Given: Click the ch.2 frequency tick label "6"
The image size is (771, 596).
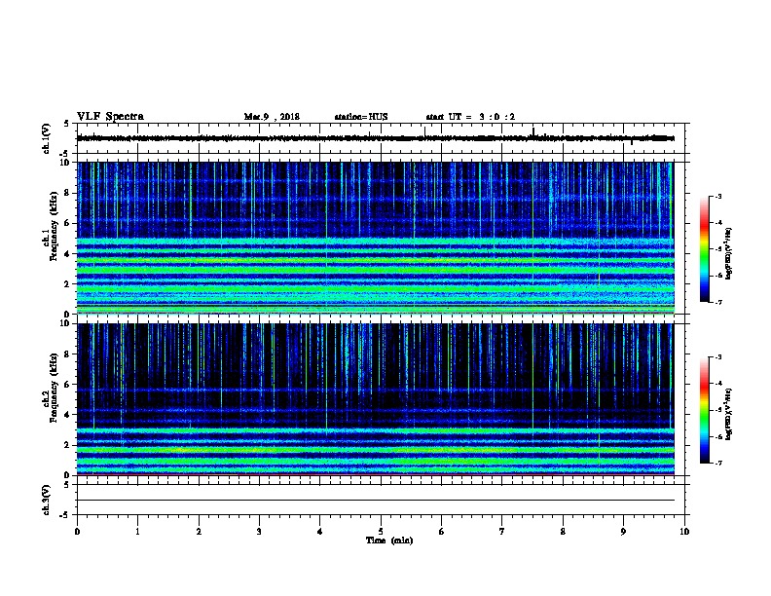Looking at the screenshot, I should coord(68,385).
